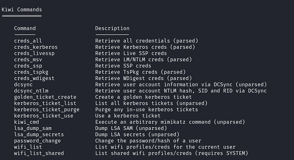Image resolution: width=294 pixels, height=160 pixels.
Task: Select the 'kiwi_cmd' command text
Action: coord(27,122)
